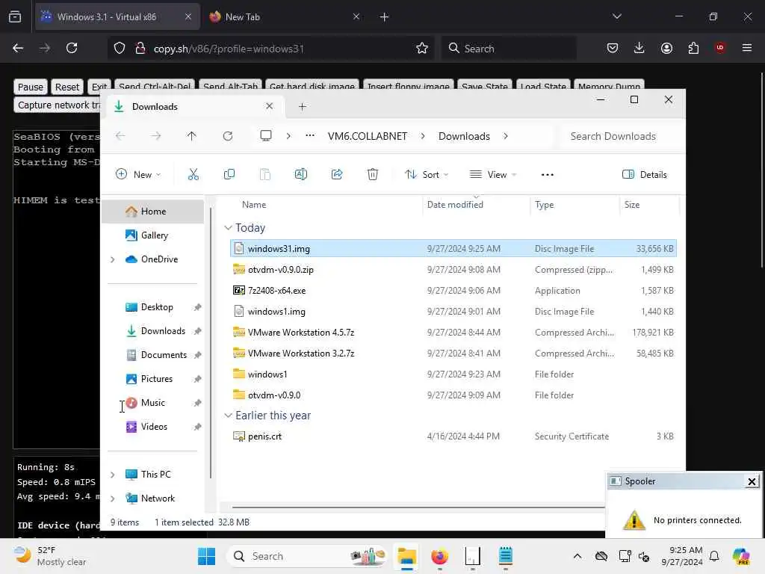This screenshot has height=574, width=765.
Task: Close the Spooler notification window
Action: point(752,482)
